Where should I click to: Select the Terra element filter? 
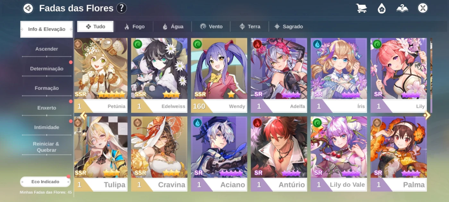point(250,27)
